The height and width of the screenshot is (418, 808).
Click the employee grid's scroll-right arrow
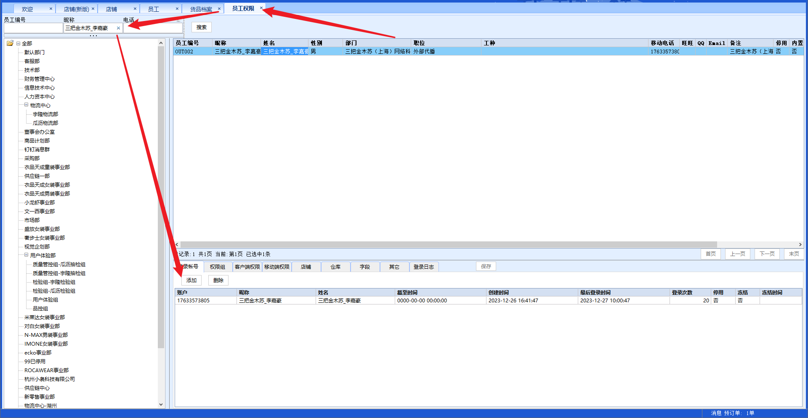pos(800,244)
